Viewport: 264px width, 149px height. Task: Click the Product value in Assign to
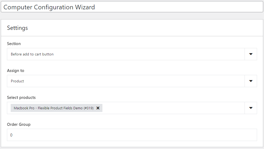click(17, 81)
